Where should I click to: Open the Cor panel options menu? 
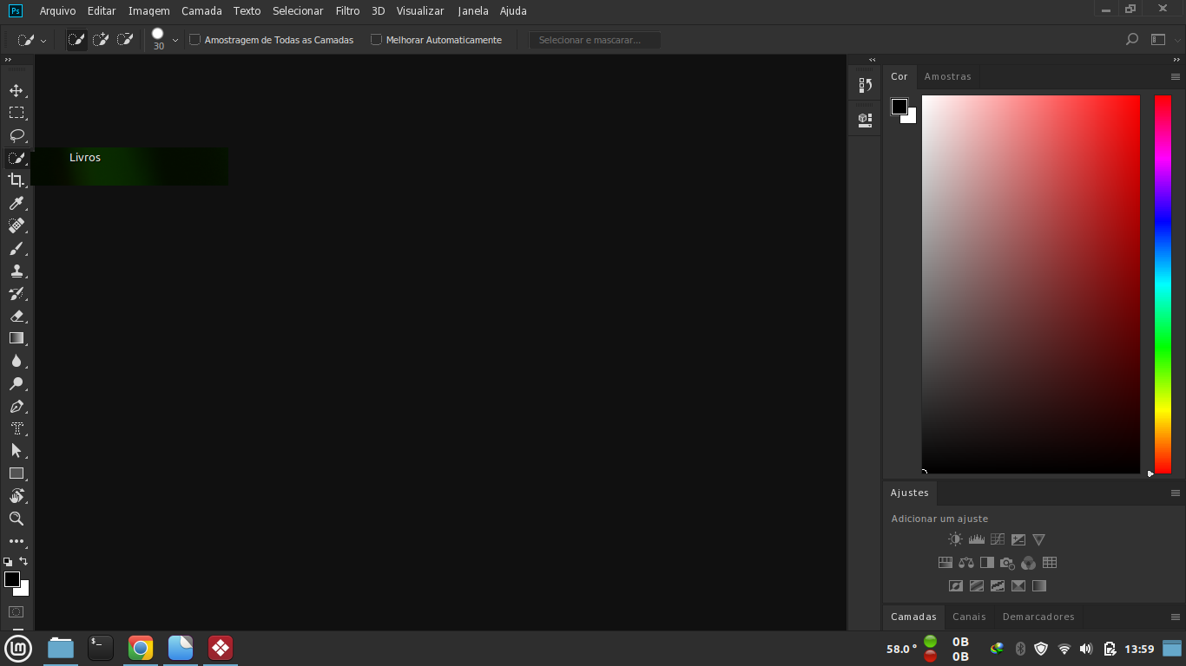pos(1176,76)
